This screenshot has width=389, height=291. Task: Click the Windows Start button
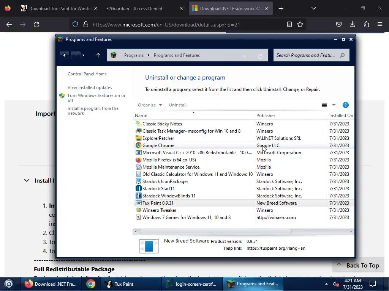(9, 284)
